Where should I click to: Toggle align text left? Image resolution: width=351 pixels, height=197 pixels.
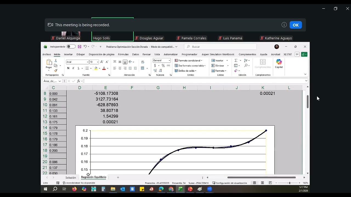pyautogui.click(x=115, y=68)
